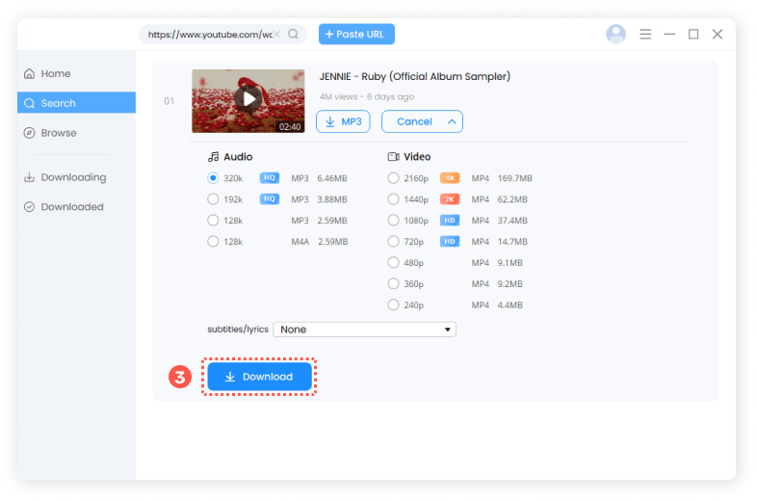Click the M4A format label
Screen dimensions: 757x501
300,242
